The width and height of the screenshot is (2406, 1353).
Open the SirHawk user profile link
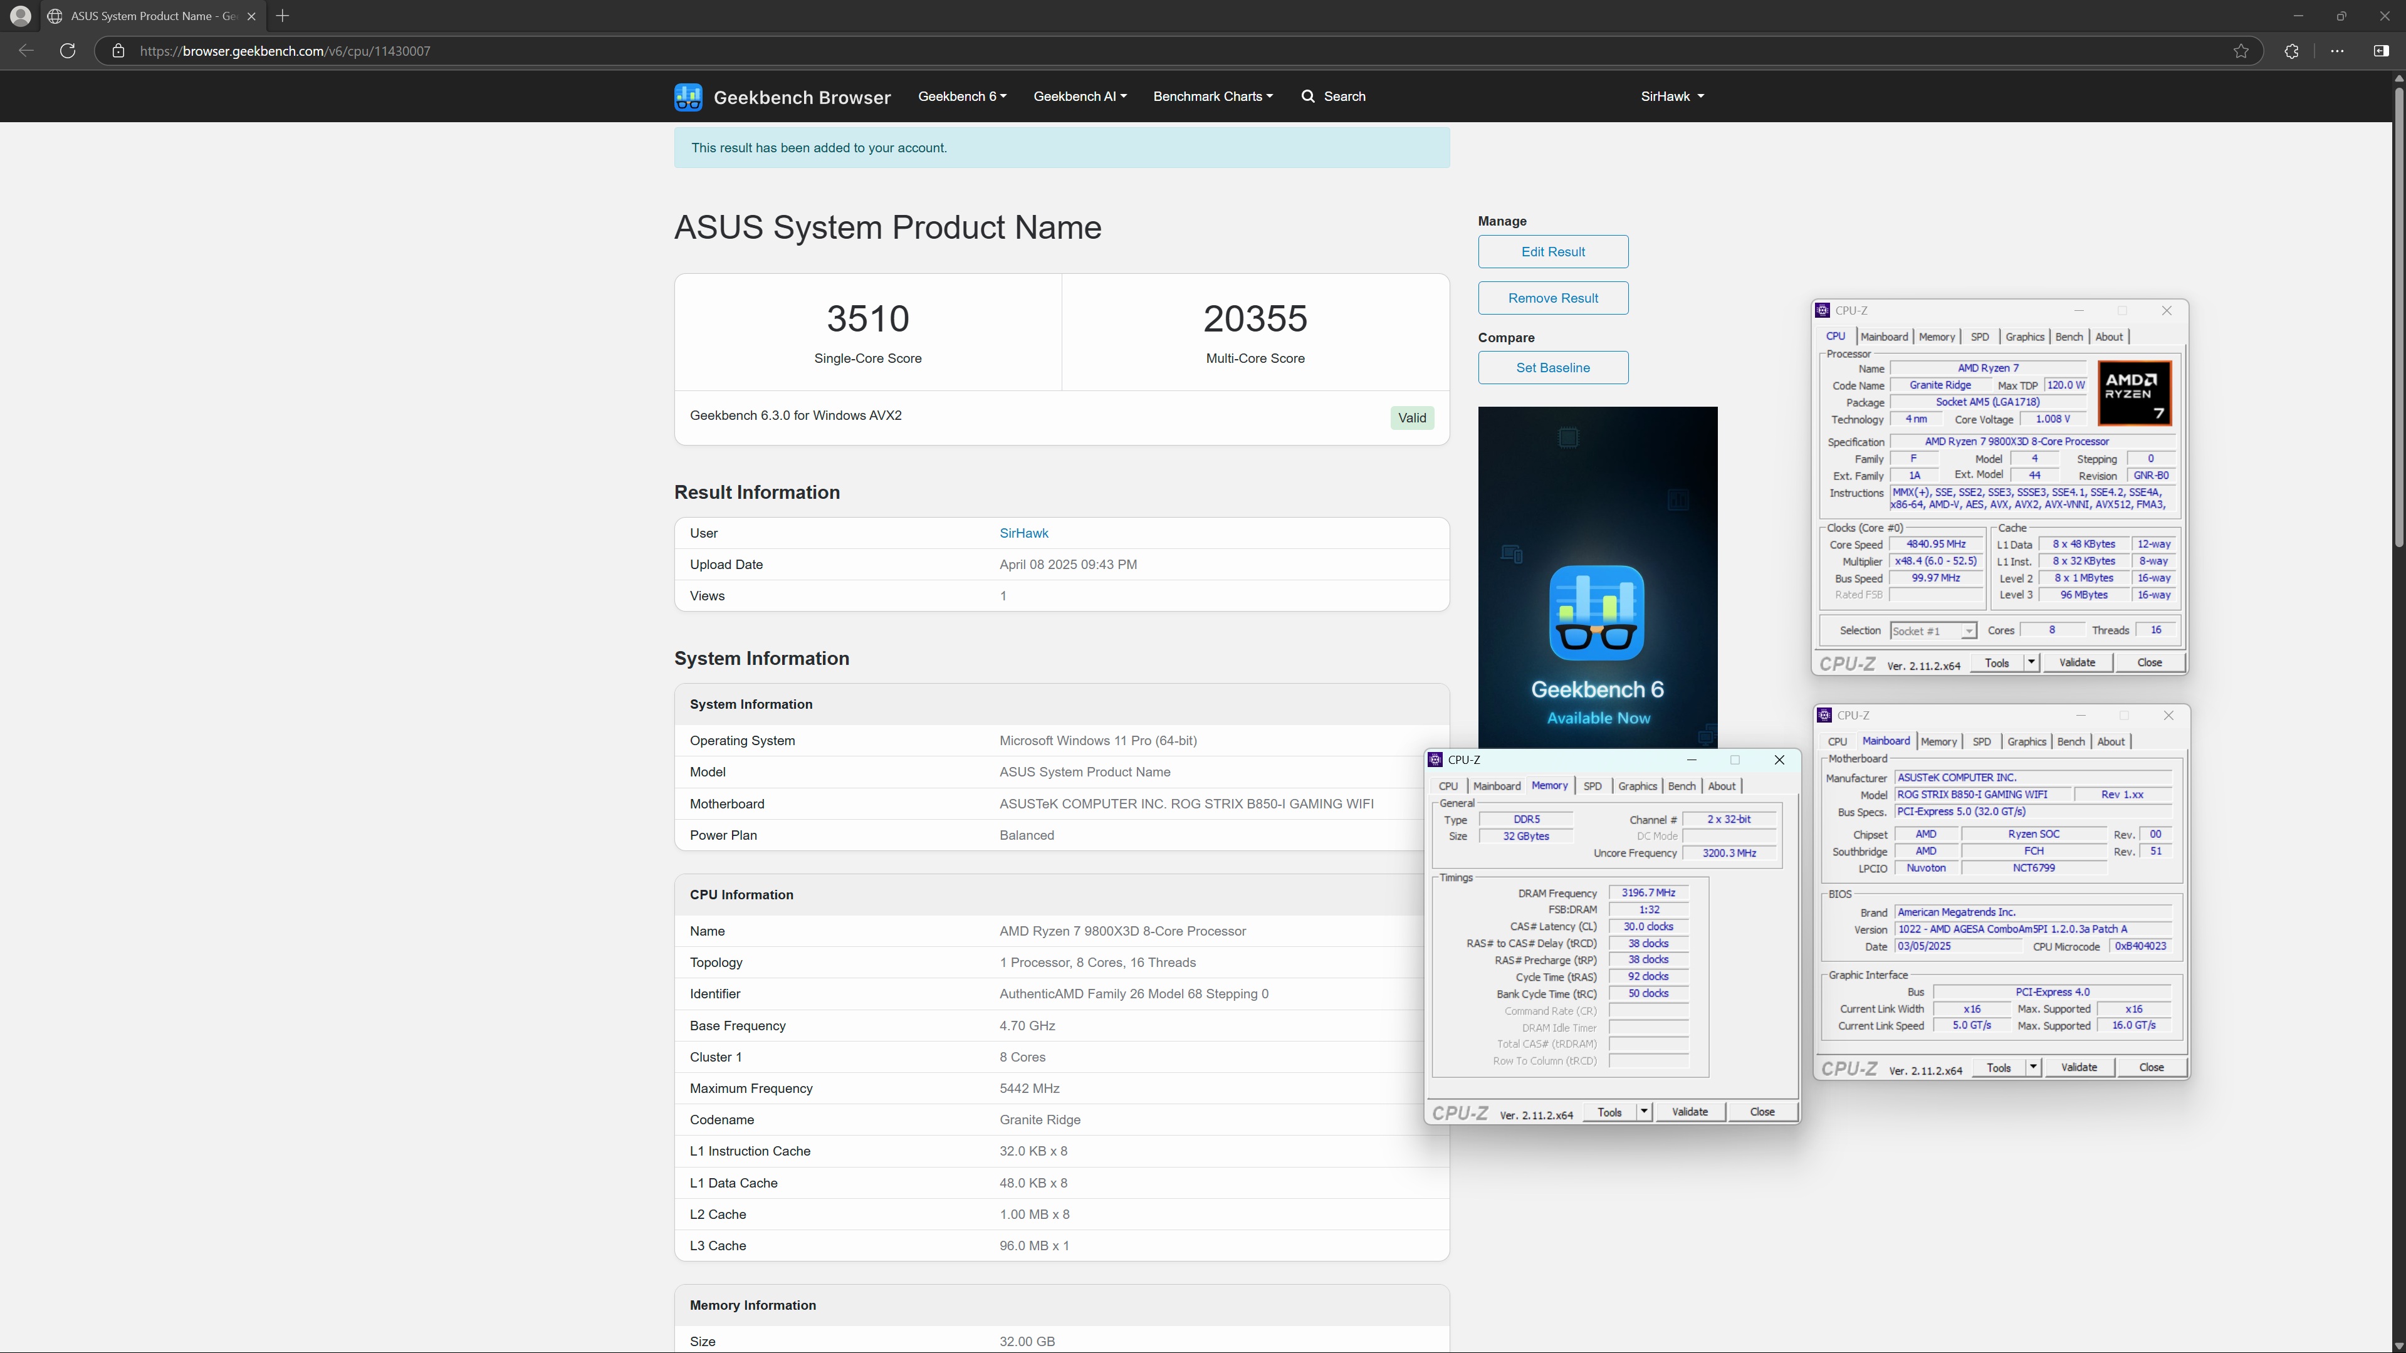point(1023,533)
